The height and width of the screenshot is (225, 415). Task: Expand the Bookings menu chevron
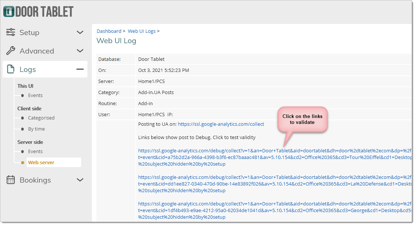(80, 180)
